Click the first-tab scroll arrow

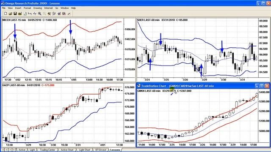(x=3, y=150)
